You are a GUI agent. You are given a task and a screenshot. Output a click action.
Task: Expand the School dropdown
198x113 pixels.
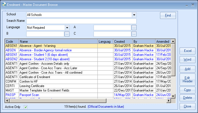[x=134, y=15]
